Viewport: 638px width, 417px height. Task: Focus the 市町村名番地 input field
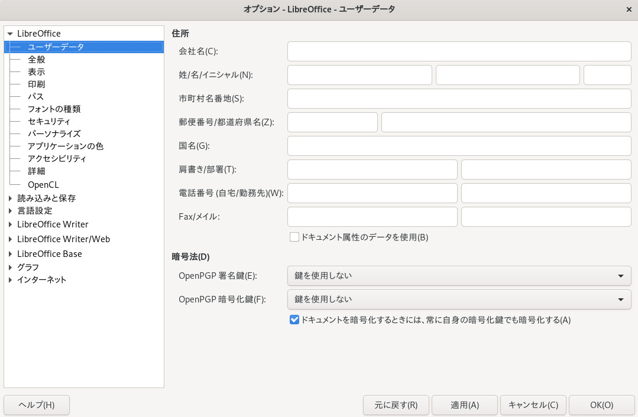(459, 99)
